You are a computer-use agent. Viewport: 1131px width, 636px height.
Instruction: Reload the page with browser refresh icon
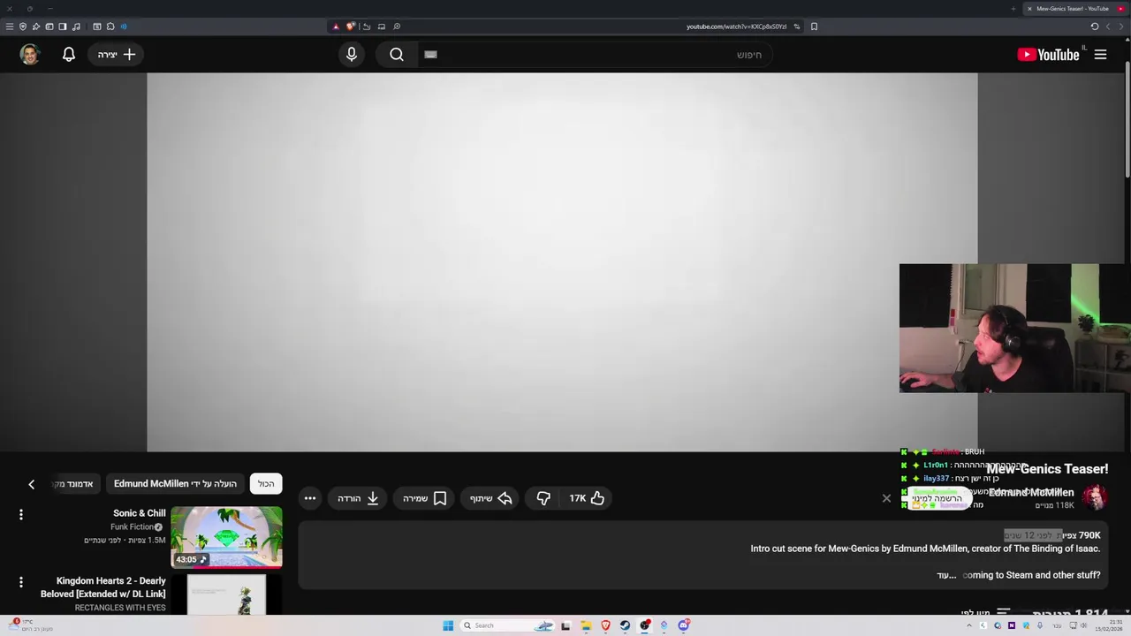[x=1095, y=26]
